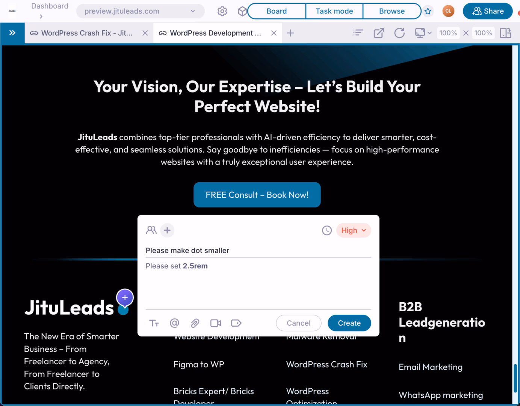Screen dimensions: 520x406
Task: Edit the task title field
Action: point(258,250)
